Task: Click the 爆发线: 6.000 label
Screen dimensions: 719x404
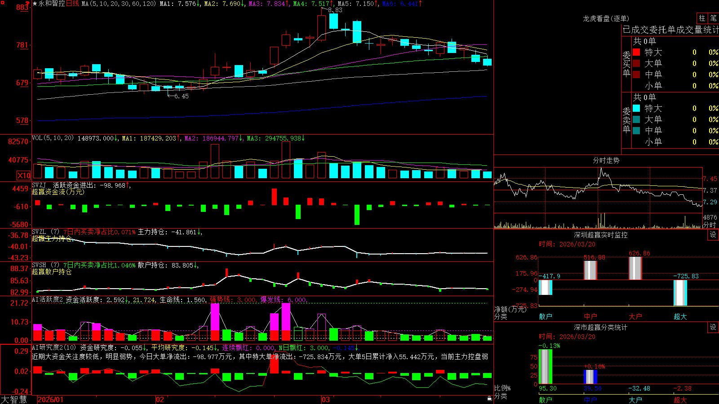Action: click(284, 299)
